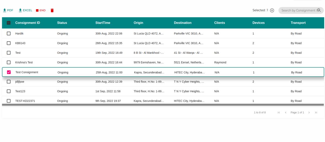325x142 pixels.
Task: Sort by Destination column header
Action: [x=183, y=23]
